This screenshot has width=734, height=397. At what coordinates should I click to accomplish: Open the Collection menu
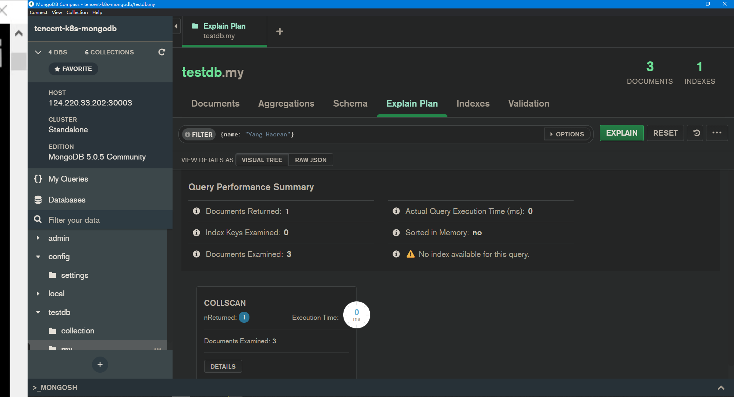point(77,12)
